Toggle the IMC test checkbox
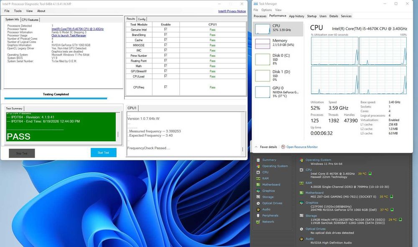The image size is (418, 247). [166, 50]
